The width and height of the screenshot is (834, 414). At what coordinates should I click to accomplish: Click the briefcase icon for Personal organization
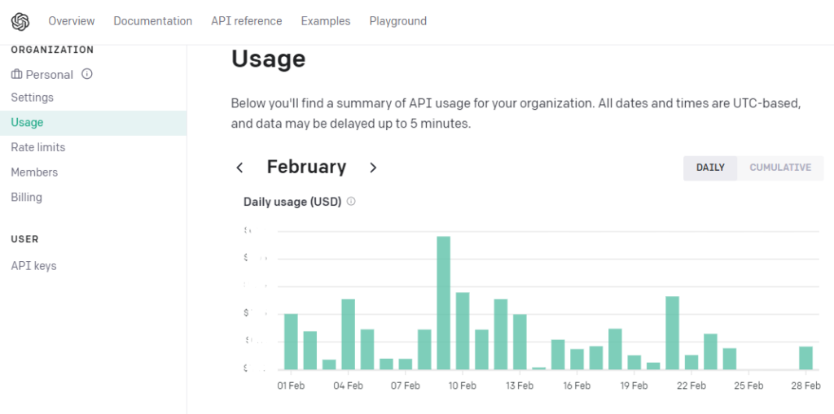[16, 74]
